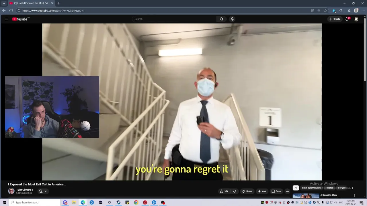Open a new tab with the plus button
Viewport: 367px width, 206px height.
click(59, 3)
